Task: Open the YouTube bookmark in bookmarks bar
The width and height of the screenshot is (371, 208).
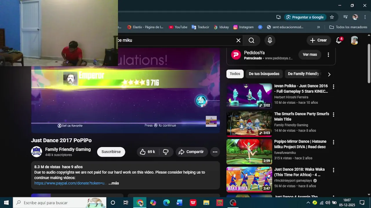Action: point(178,27)
